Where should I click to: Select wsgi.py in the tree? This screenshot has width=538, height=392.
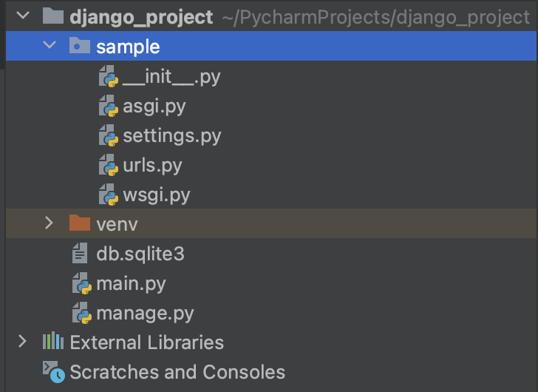tap(156, 195)
